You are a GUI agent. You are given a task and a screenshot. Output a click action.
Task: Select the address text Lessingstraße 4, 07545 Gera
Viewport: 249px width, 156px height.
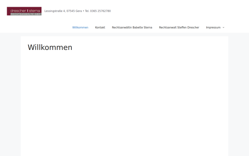click(63, 11)
